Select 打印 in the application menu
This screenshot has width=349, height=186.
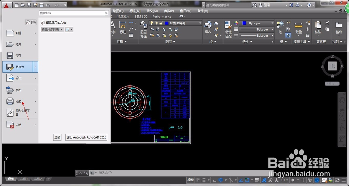click(x=21, y=102)
